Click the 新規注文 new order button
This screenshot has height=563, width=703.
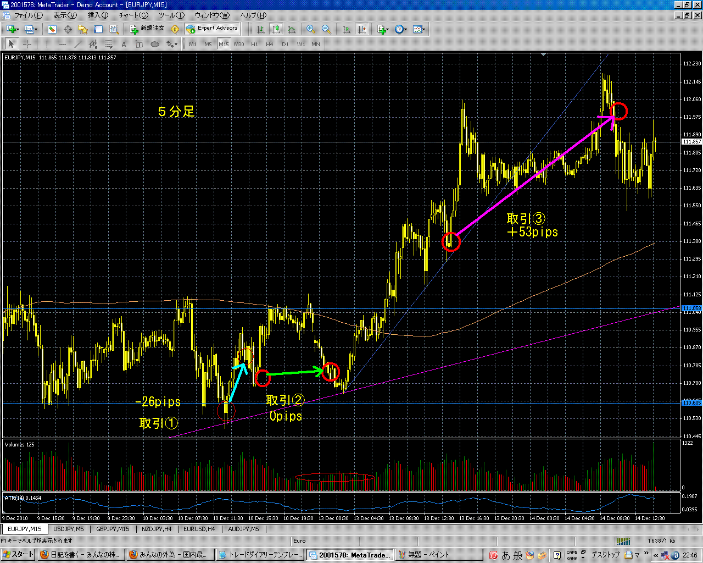coord(147,29)
